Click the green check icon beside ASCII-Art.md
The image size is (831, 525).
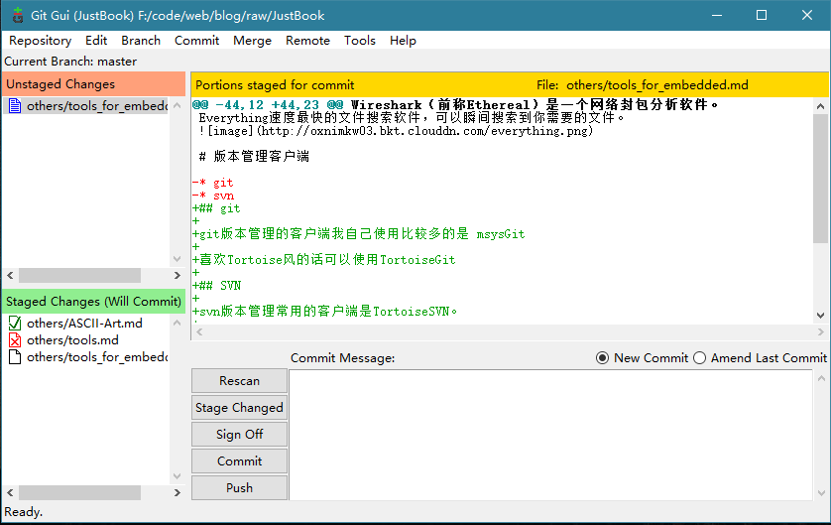click(15, 324)
